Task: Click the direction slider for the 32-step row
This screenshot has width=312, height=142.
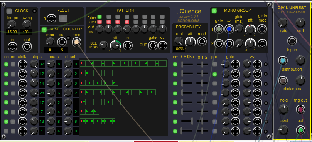Action: [187, 65]
